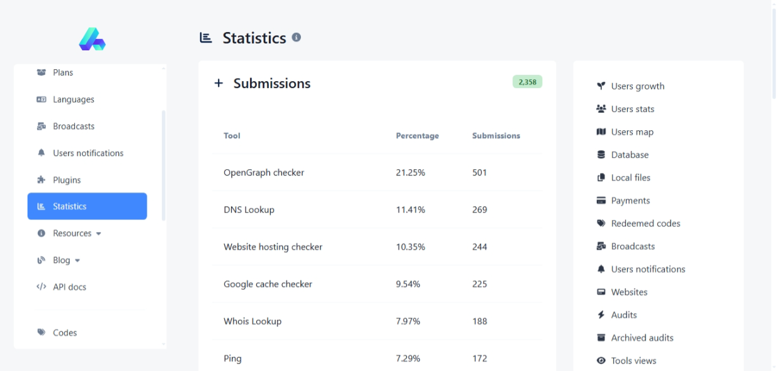Click the Audits lightning bolt icon
Image resolution: width=777 pixels, height=371 pixels.
click(601, 315)
